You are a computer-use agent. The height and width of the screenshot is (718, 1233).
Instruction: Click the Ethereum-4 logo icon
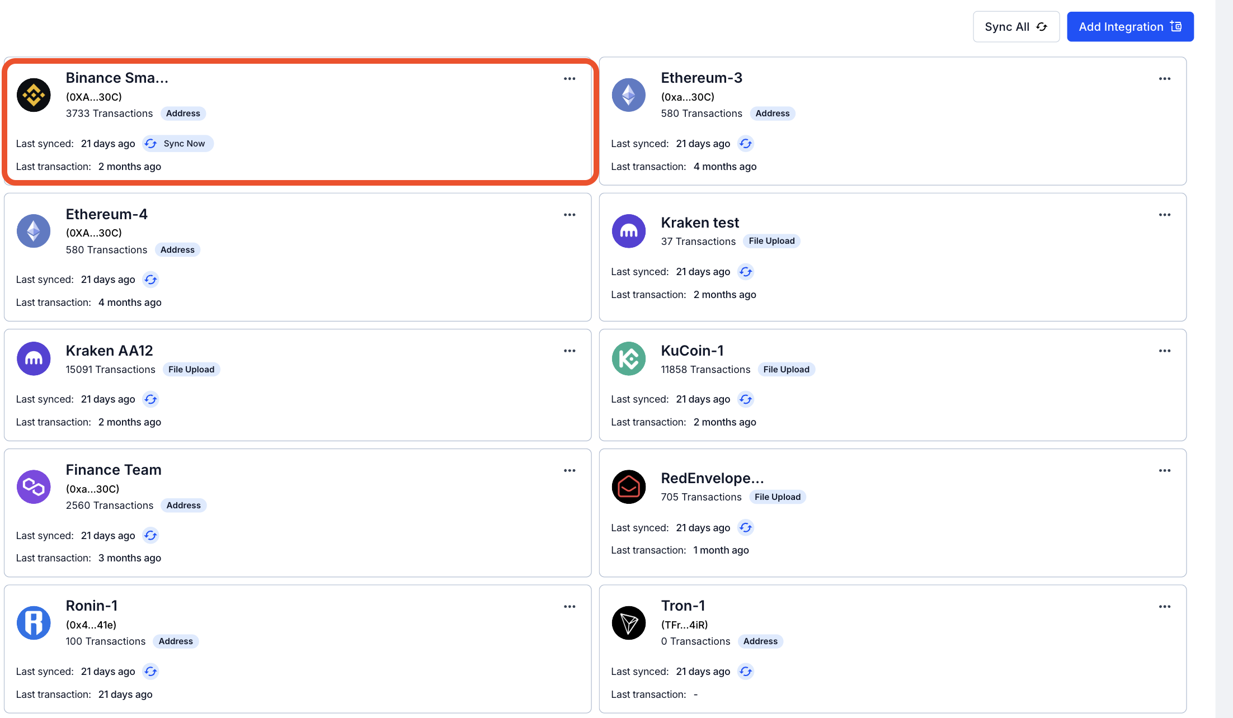[34, 231]
